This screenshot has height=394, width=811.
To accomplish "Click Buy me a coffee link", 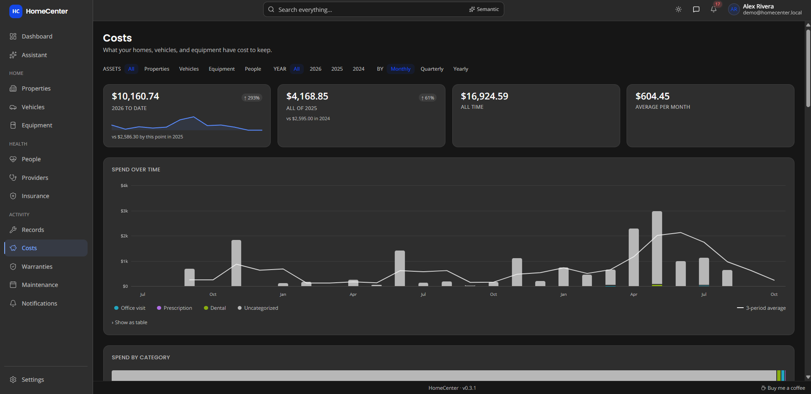I will click(783, 388).
